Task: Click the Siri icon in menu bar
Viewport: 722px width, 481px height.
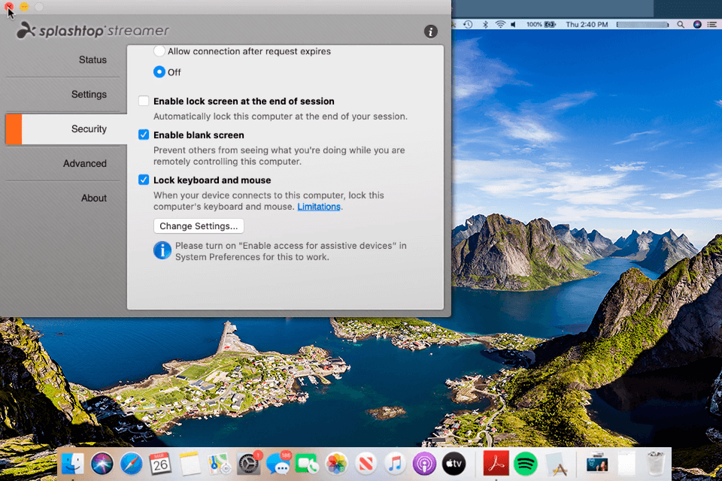Action: coord(697,24)
